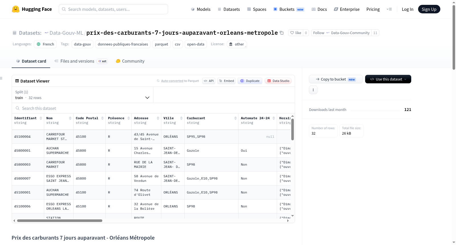Click the up arrow of the table's vertical scrollbar
Image resolution: width=456 pixels, height=245 pixels.
(x=292, y=116)
